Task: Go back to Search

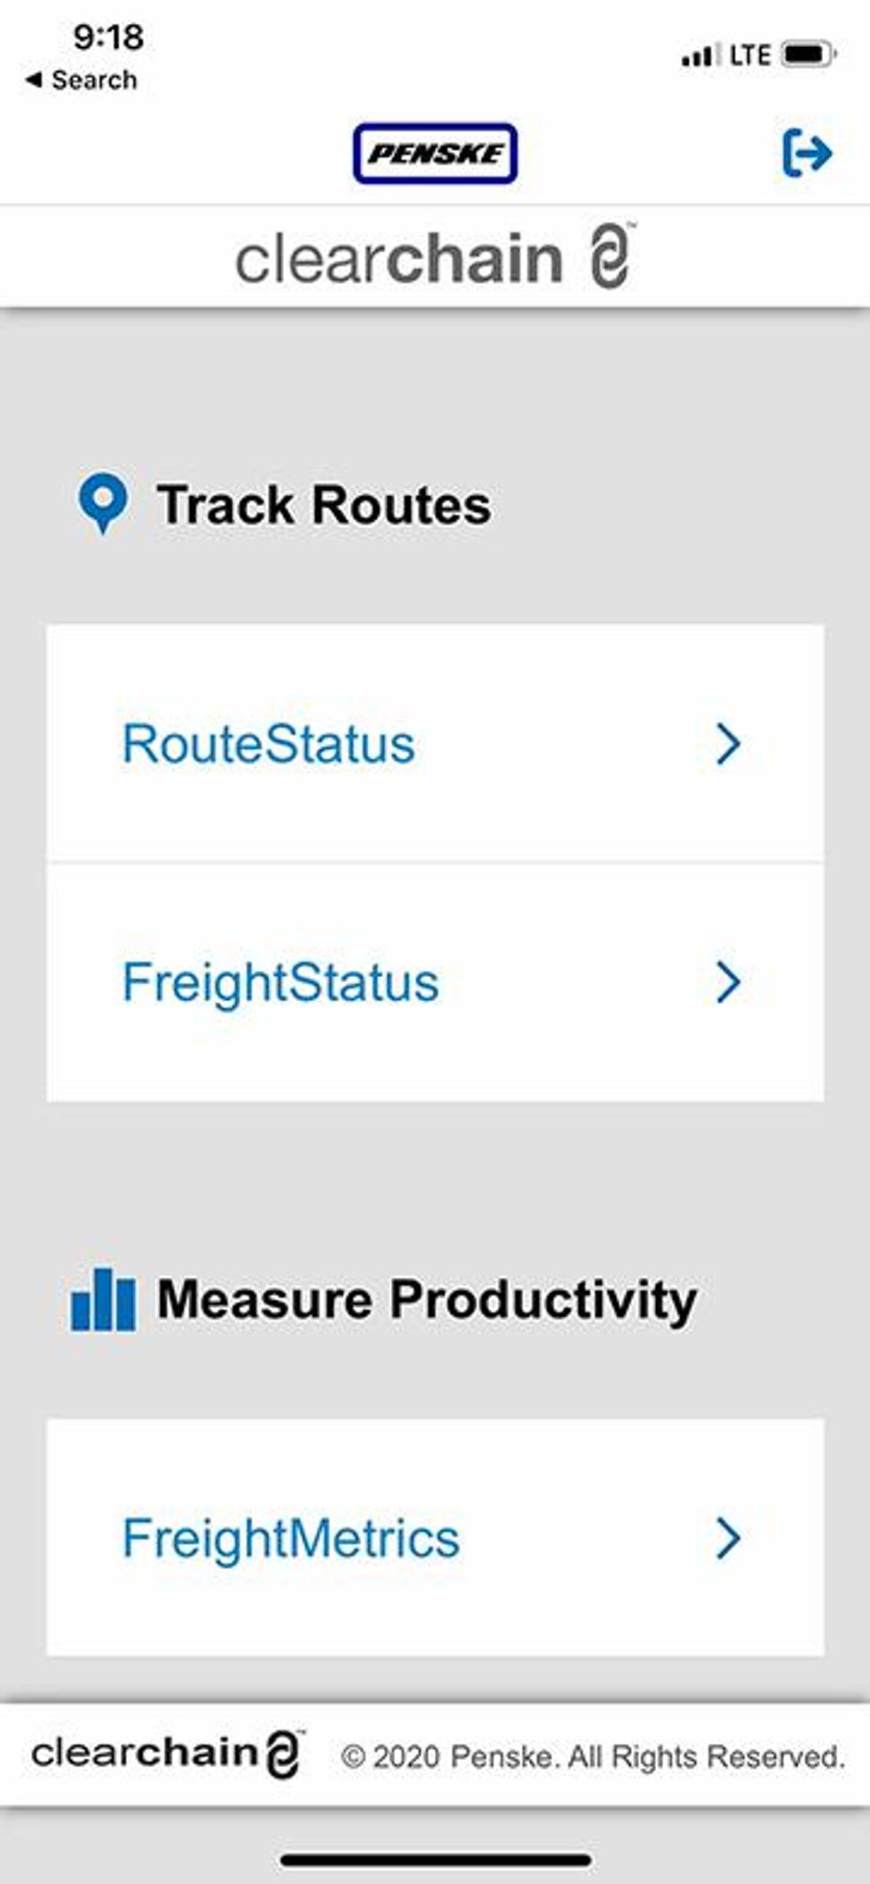Action: (x=82, y=80)
